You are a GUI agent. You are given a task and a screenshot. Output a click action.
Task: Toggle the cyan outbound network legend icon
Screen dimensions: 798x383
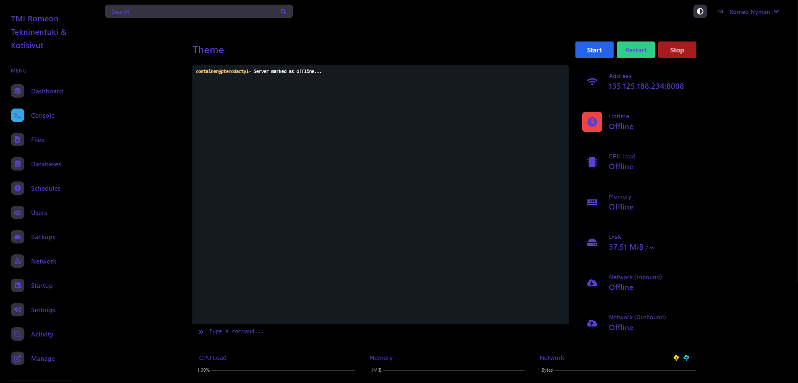coord(686,358)
